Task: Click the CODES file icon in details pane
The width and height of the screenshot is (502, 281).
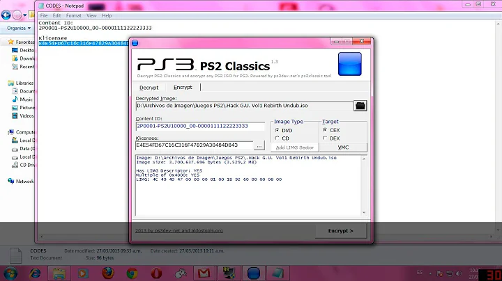Action: point(15,255)
